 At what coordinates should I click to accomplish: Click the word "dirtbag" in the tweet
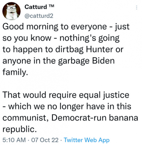(70, 50)
